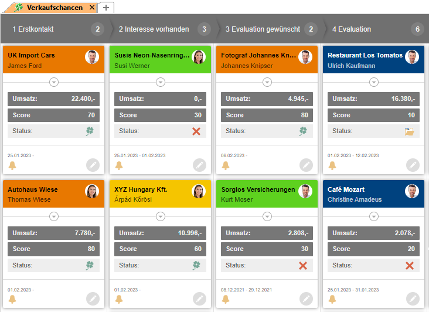This screenshot has height=312, width=429.
Task: Expand the XYZ Hungary Kft. card details
Action: [161, 216]
